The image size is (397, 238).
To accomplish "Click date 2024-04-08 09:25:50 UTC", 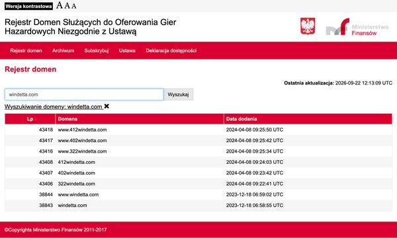I will [255, 130].
